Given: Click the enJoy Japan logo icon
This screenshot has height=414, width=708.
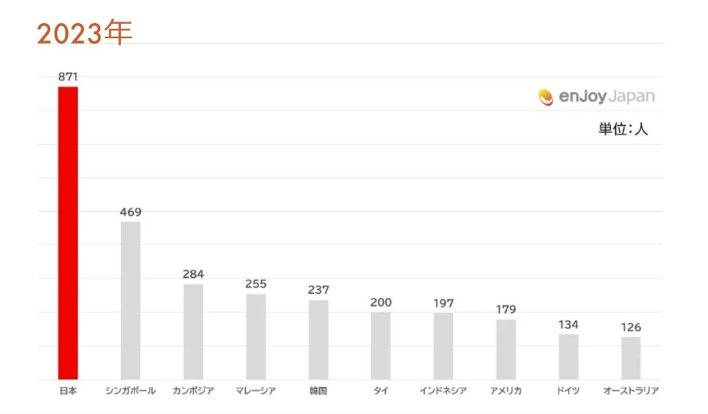Looking at the screenshot, I should tap(546, 97).
